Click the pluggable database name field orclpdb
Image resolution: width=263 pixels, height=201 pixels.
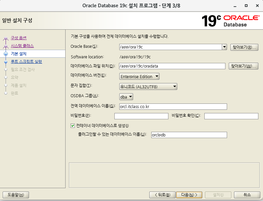point(189,135)
